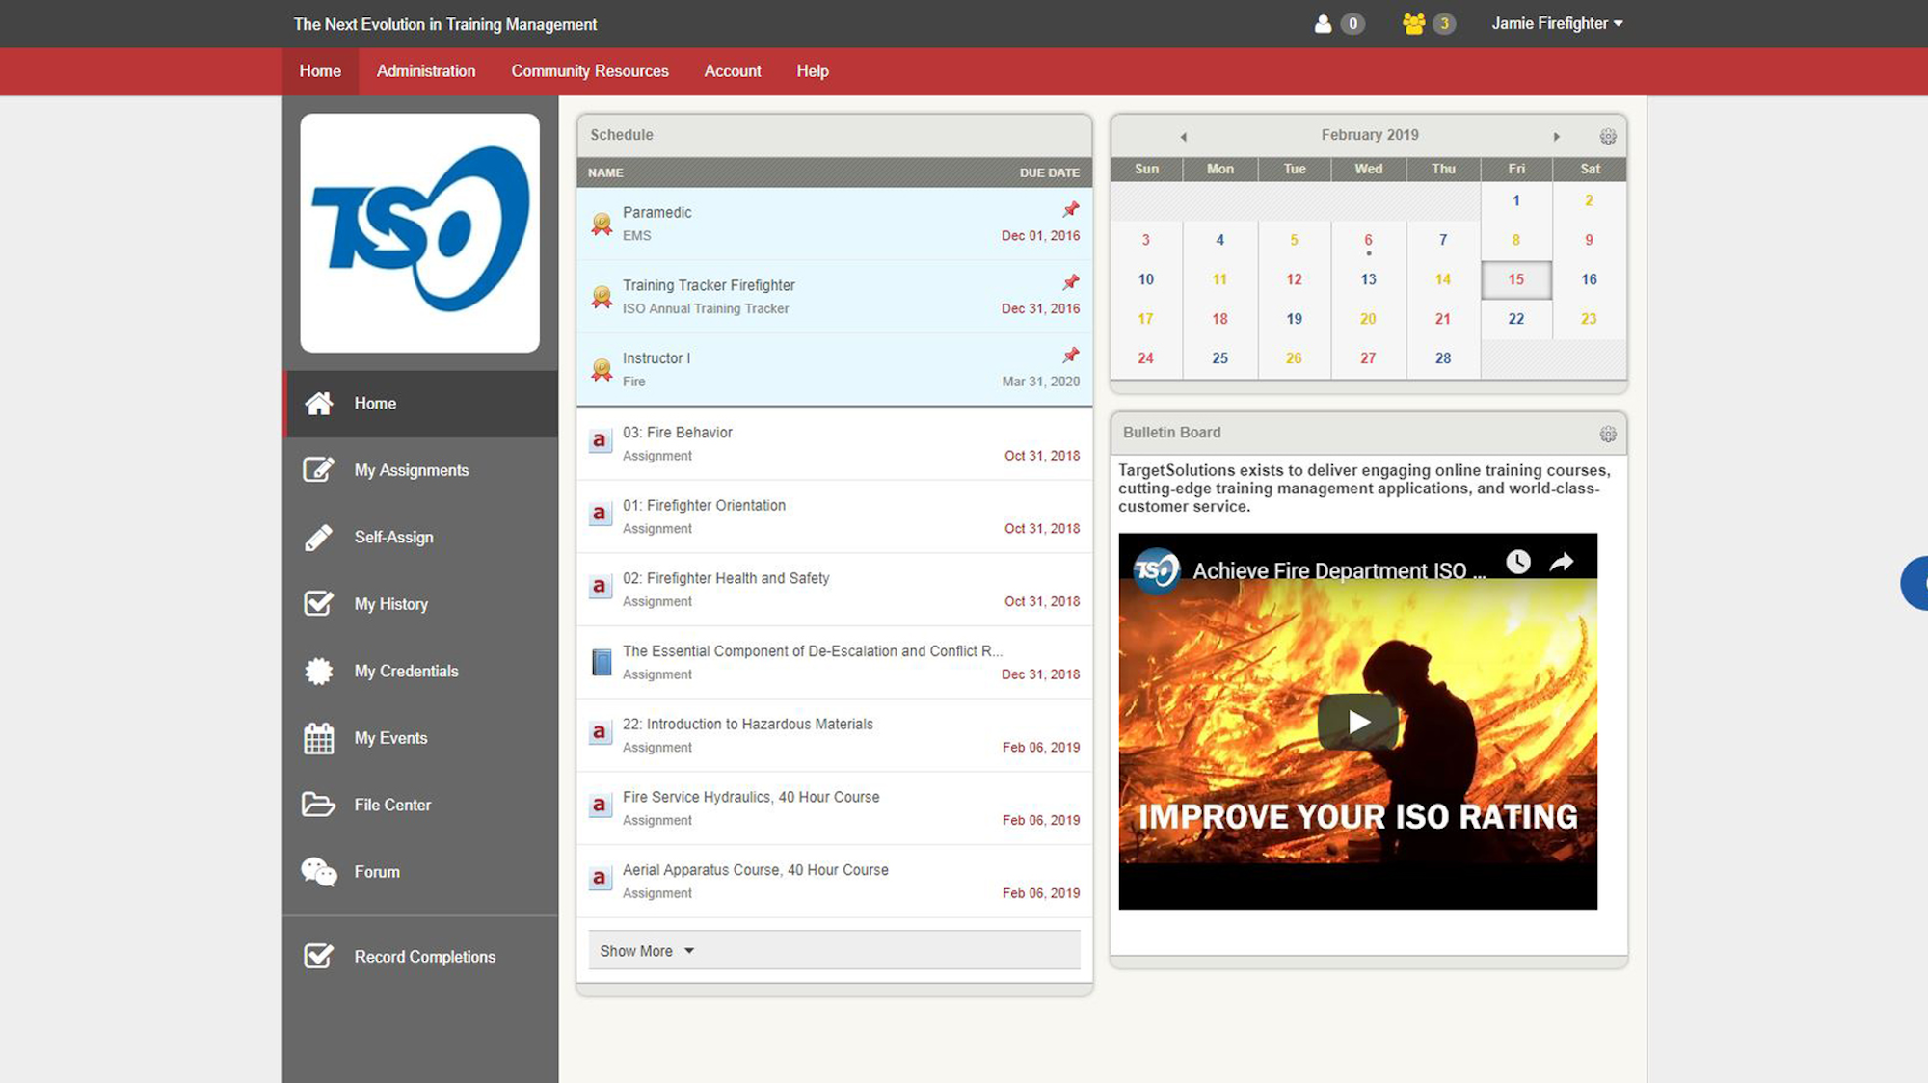Open My History from the sidebar
This screenshot has width=1928, height=1083.
pyautogui.click(x=390, y=604)
